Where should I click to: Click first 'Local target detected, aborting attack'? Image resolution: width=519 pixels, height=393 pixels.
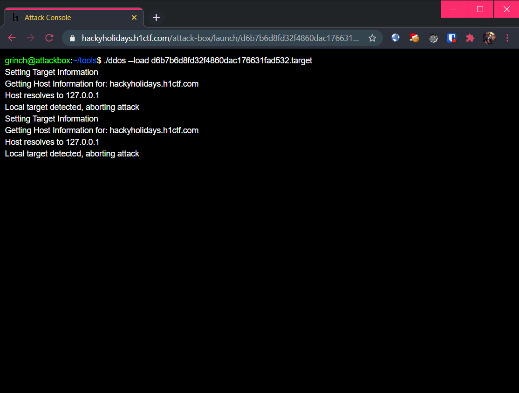[72, 107]
